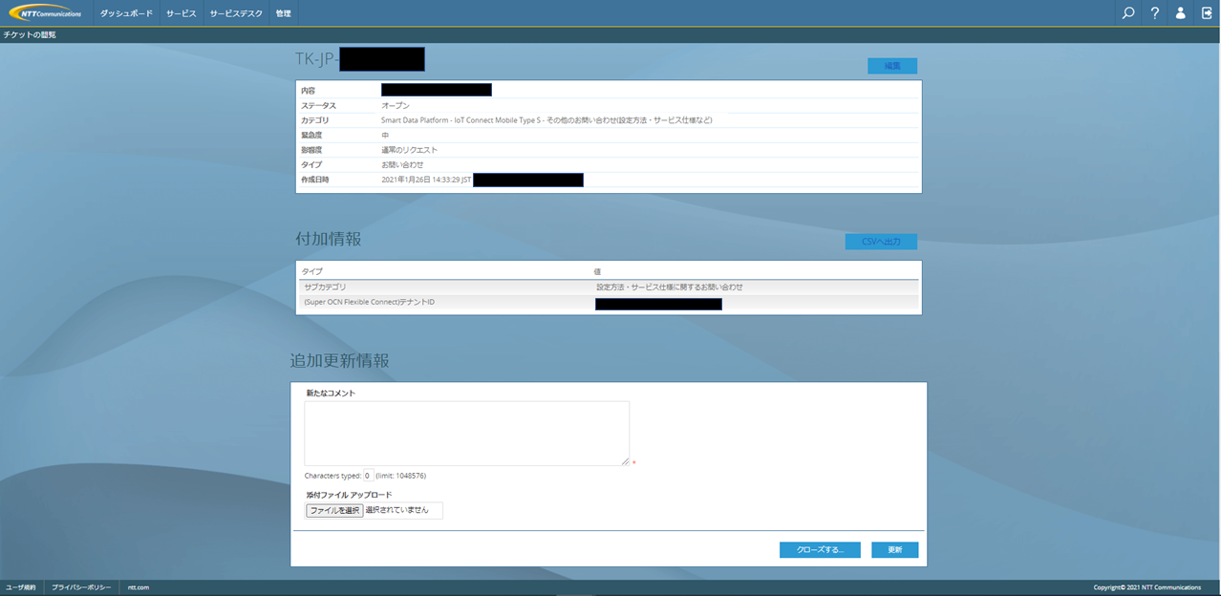Open the サービス menu
This screenshot has width=1221, height=596.
181,13
